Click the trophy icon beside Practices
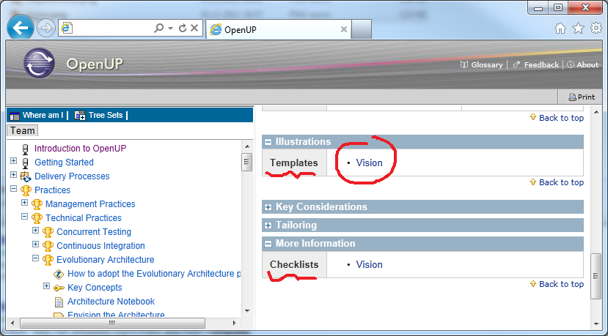608x336 pixels. click(26, 190)
